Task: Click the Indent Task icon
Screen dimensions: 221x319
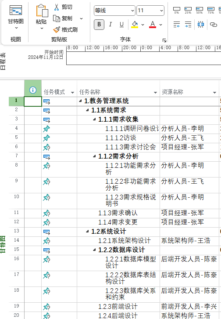Action: click(188, 25)
